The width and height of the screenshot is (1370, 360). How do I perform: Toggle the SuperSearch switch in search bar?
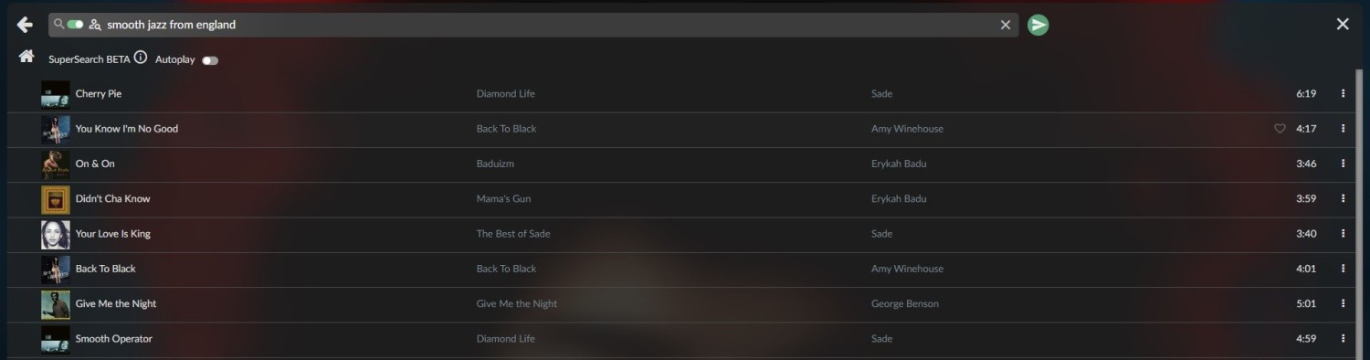click(75, 24)
